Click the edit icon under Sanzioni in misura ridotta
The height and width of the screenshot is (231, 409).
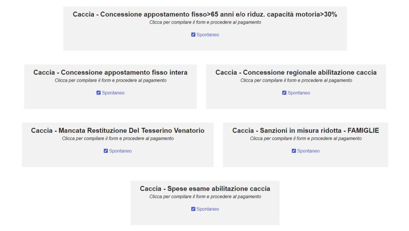tap(294, 151)
